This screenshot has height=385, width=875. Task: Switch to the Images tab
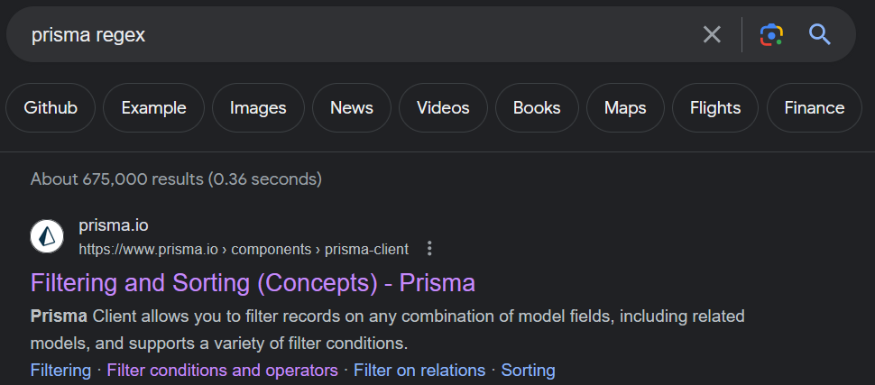coord(258,107)
